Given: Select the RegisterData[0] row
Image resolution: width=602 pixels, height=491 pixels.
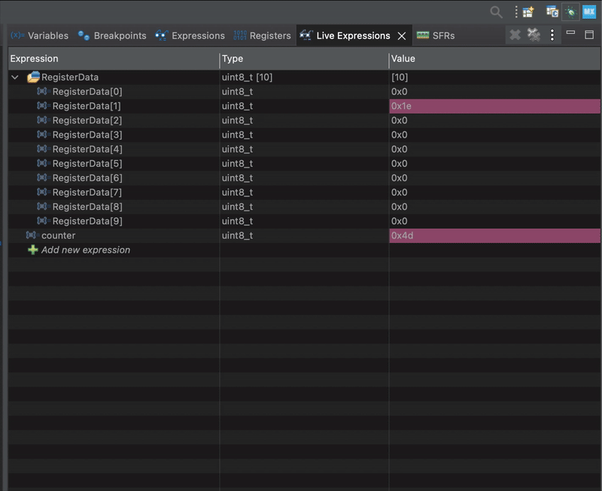Looking at the screenshot, I should click(x=304, y=92).
